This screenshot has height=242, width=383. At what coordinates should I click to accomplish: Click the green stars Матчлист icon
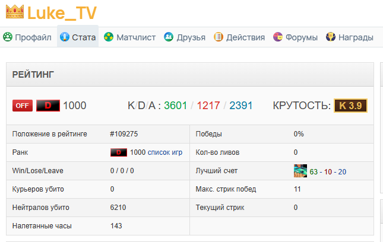point(109,37)
